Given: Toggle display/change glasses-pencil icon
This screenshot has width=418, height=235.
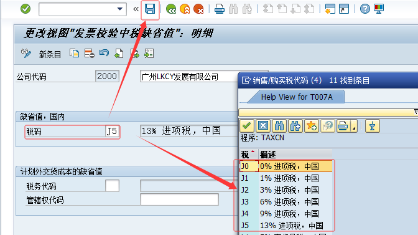Looking at the screenshot, I should (26, 54).
